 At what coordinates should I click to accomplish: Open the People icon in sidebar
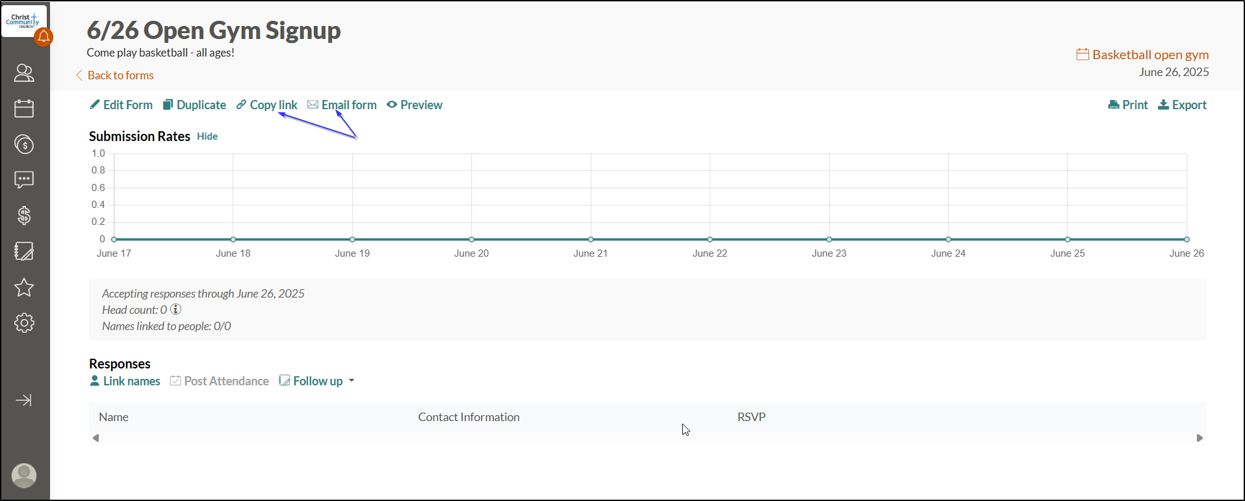pos(24,73)
